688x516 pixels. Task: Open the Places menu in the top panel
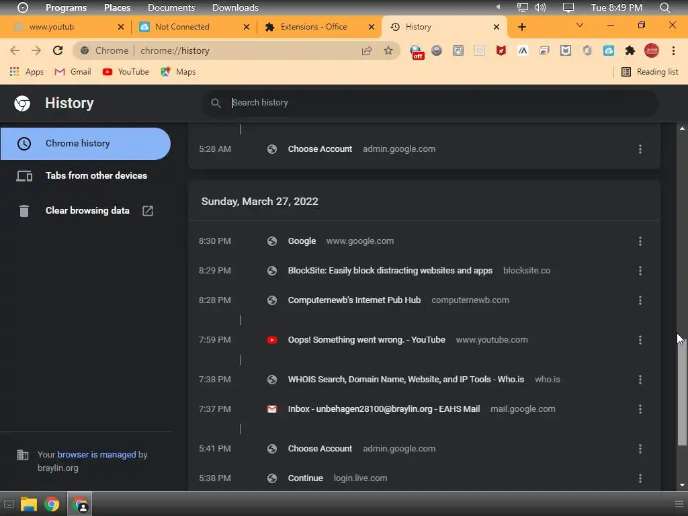point(117,7)
